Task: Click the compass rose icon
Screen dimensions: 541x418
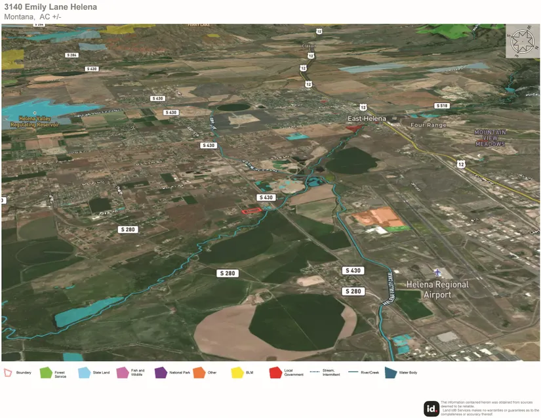Action: [x=521, y=41]
